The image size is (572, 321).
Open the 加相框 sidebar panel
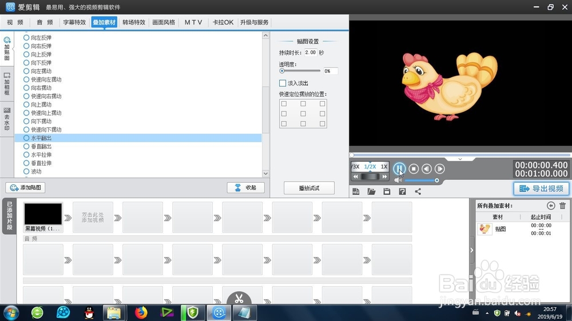click(x=7, y=84)
